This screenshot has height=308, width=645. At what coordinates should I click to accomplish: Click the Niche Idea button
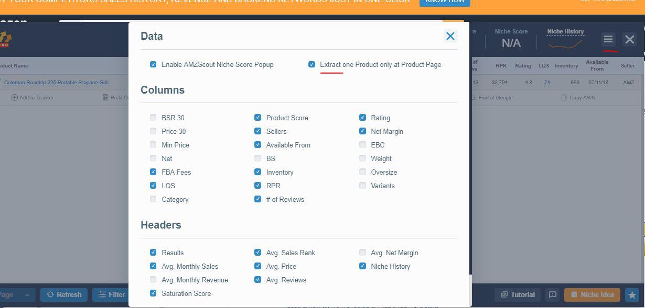592,295
